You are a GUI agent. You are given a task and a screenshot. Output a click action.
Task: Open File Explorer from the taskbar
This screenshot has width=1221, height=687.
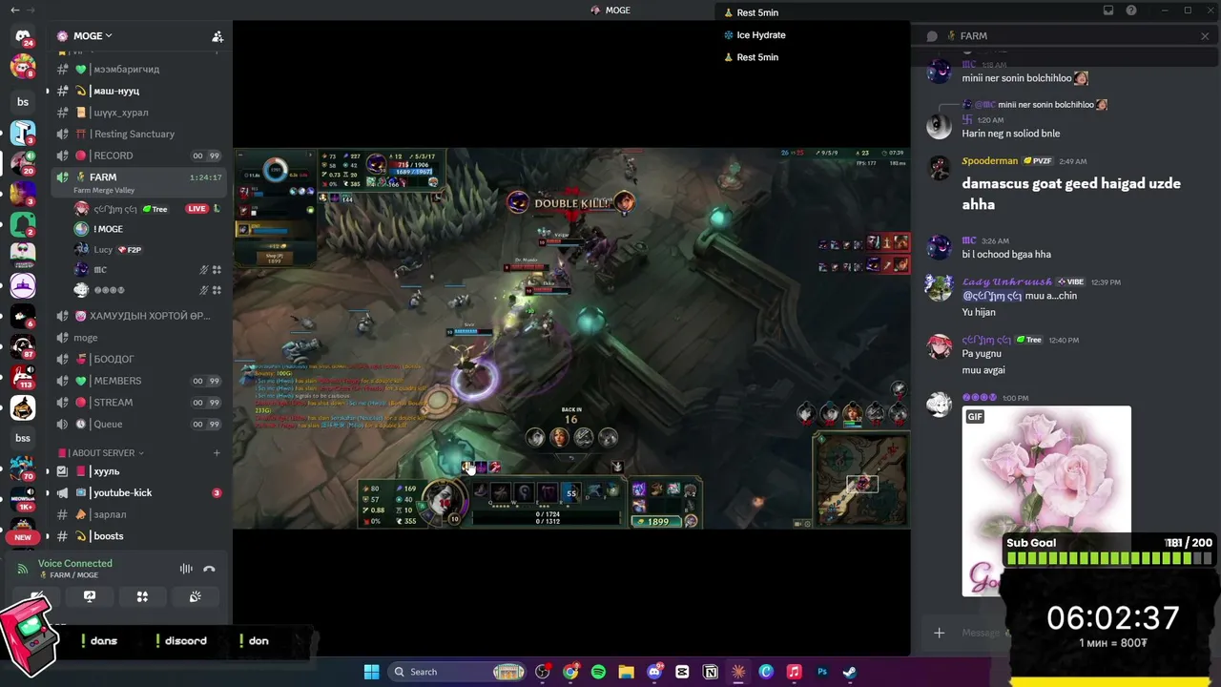[626, 672]
